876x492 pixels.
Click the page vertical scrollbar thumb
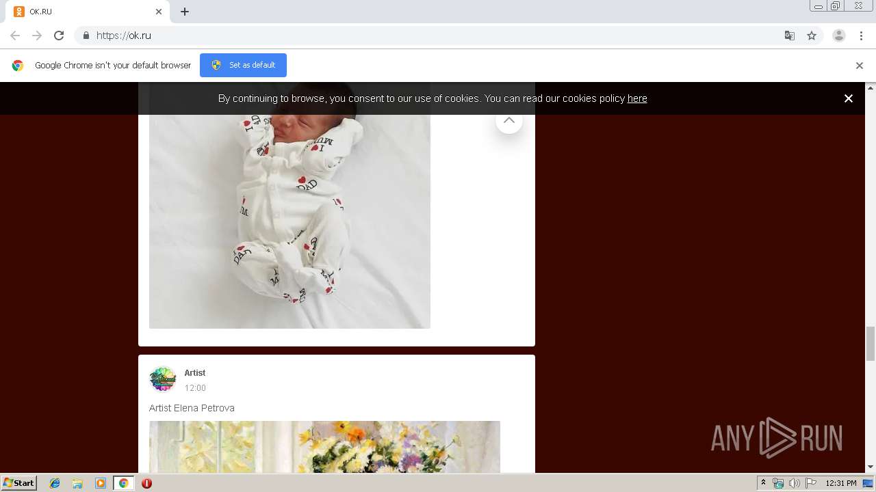(x=871, y=343)
